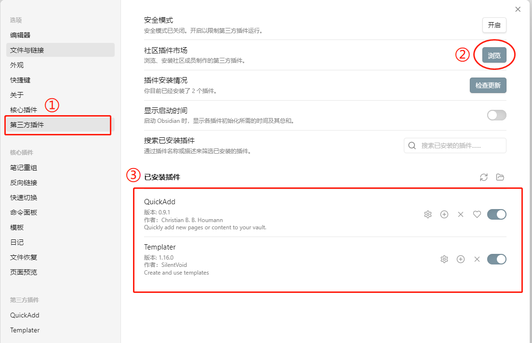
Task: Open Templater plugin settings gear icon
Action: (444, 259)
